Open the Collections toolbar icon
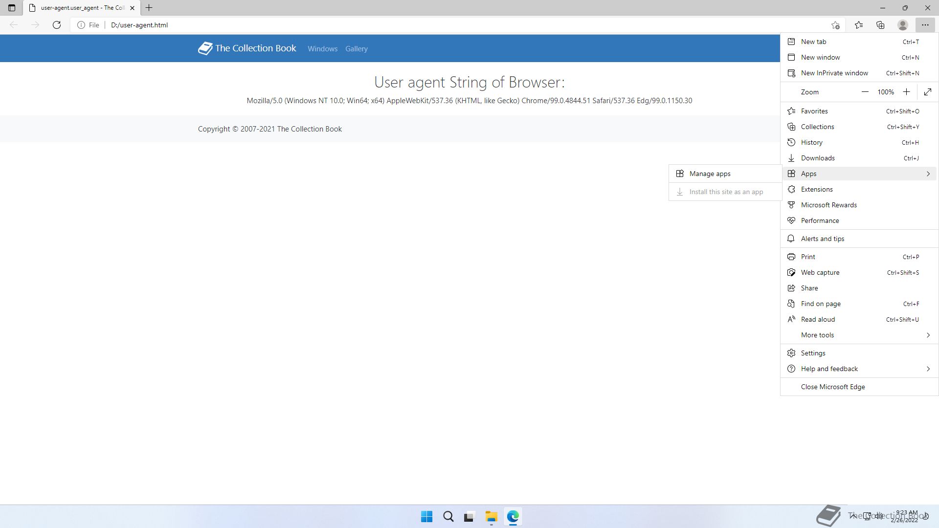This screenshot has width=939, height=528. pos(880,25)
